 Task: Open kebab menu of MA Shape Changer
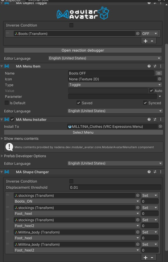tap(161, 172)
